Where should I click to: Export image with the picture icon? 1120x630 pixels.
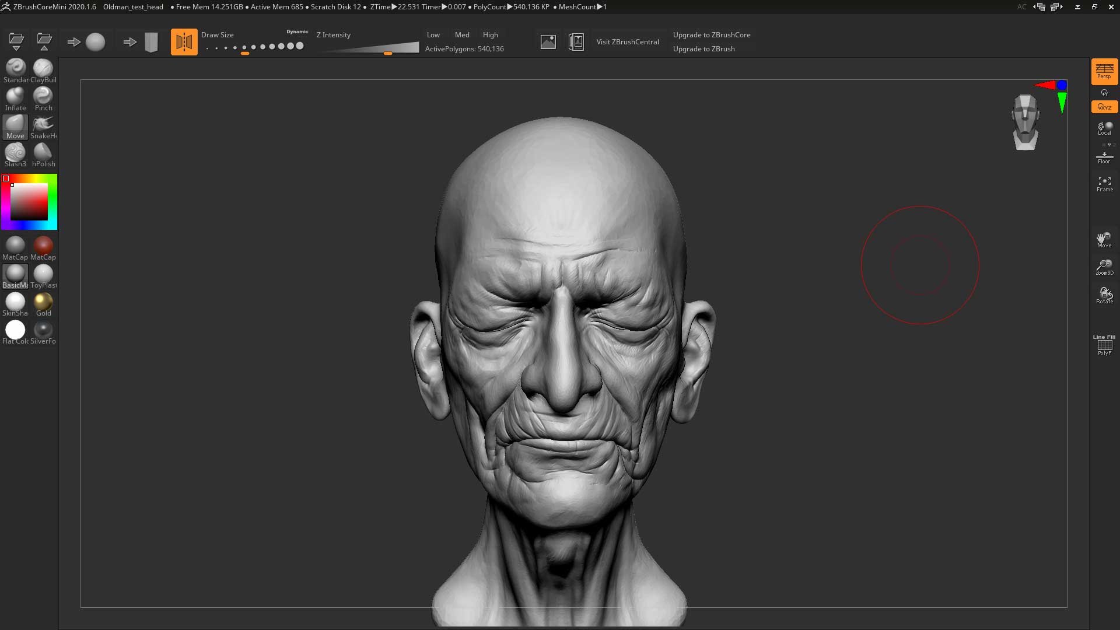[x=548, y=42]
